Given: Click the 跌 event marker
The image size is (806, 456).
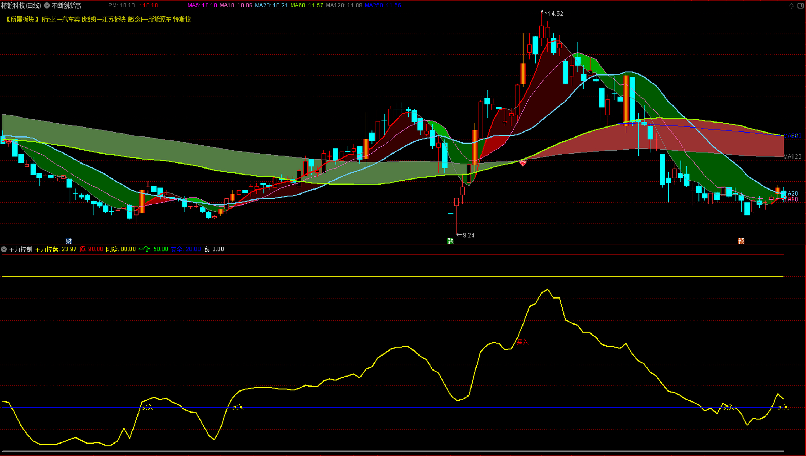Looking at the screenshot, I should coord(450,241).
